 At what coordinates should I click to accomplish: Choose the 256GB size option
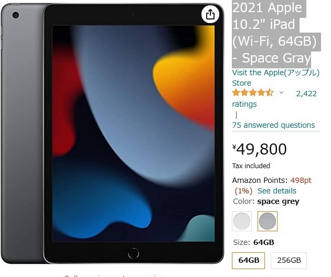pyautogui.click(x=289, y=260)
